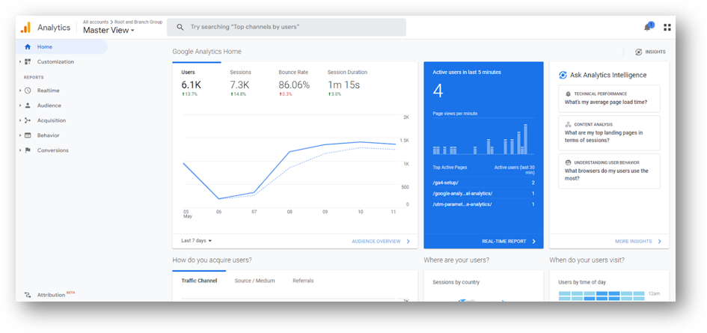Click the active users count 4
The height and width of the screenshot is (333, 707).
coord(438,91)
